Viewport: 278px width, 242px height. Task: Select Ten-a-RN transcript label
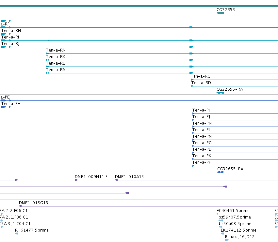[x=56, y=50]
